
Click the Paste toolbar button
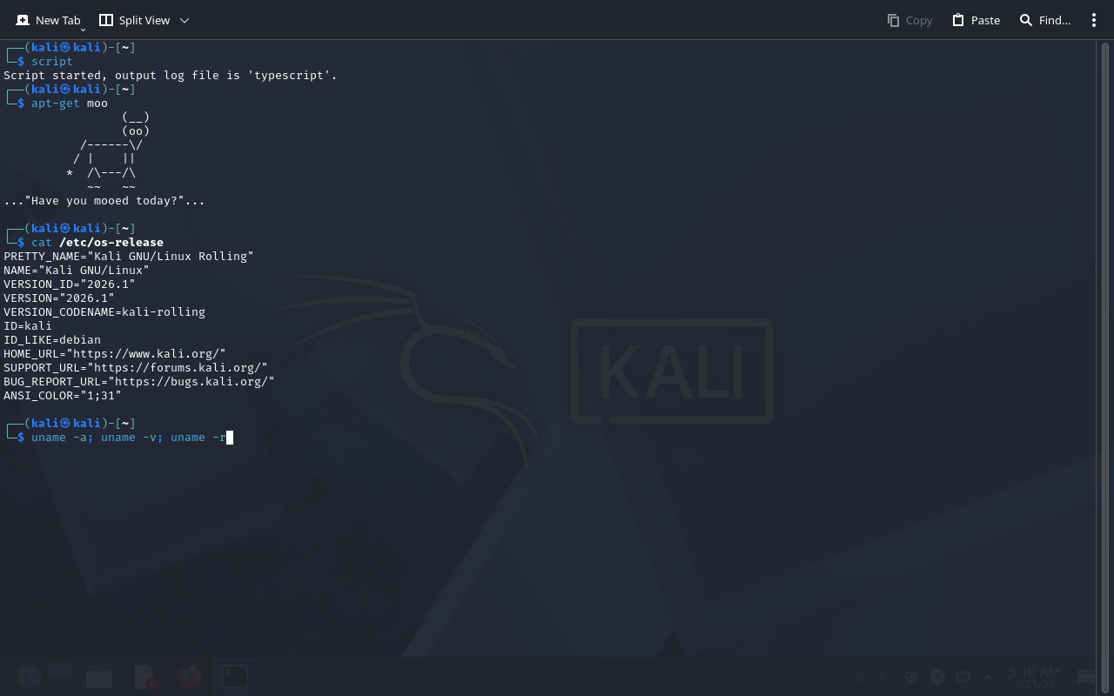976,20
